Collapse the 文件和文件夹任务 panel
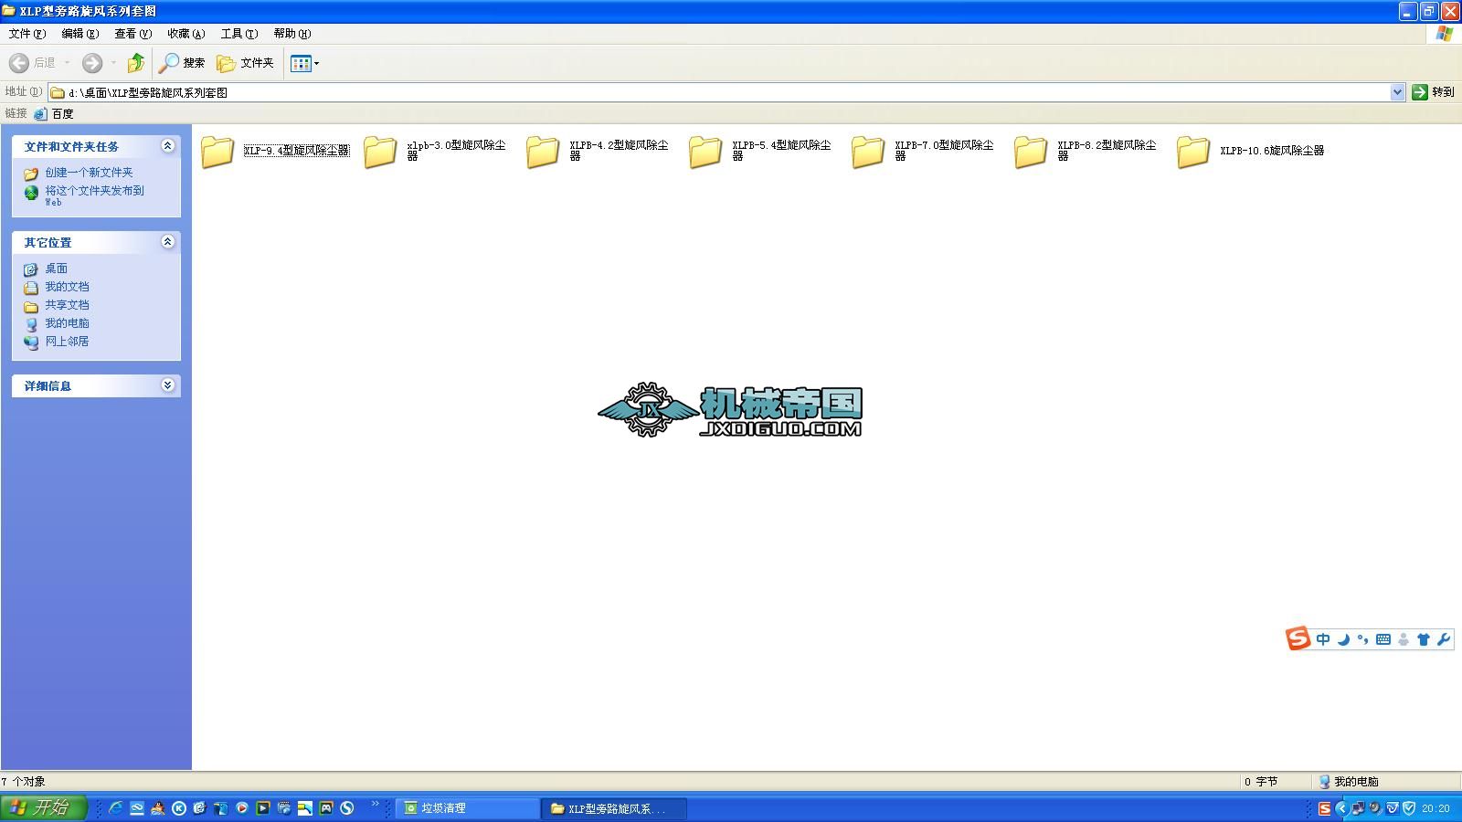 [x=167, y=146]
